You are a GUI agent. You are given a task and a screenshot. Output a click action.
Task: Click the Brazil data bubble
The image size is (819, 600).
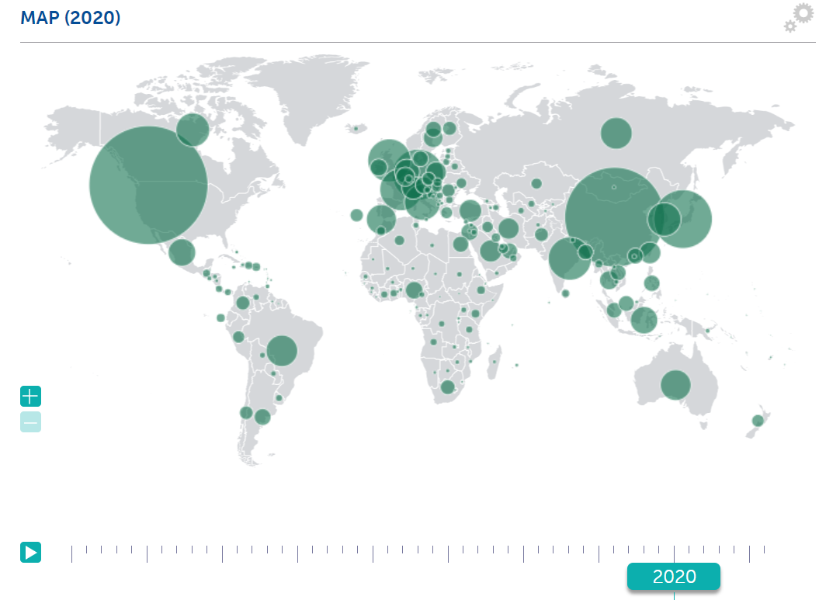coord(282,351)
